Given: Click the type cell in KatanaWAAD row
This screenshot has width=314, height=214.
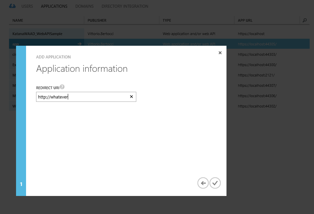Looking at the screenshot, I should pyautogui.click(x=189, y=34).
